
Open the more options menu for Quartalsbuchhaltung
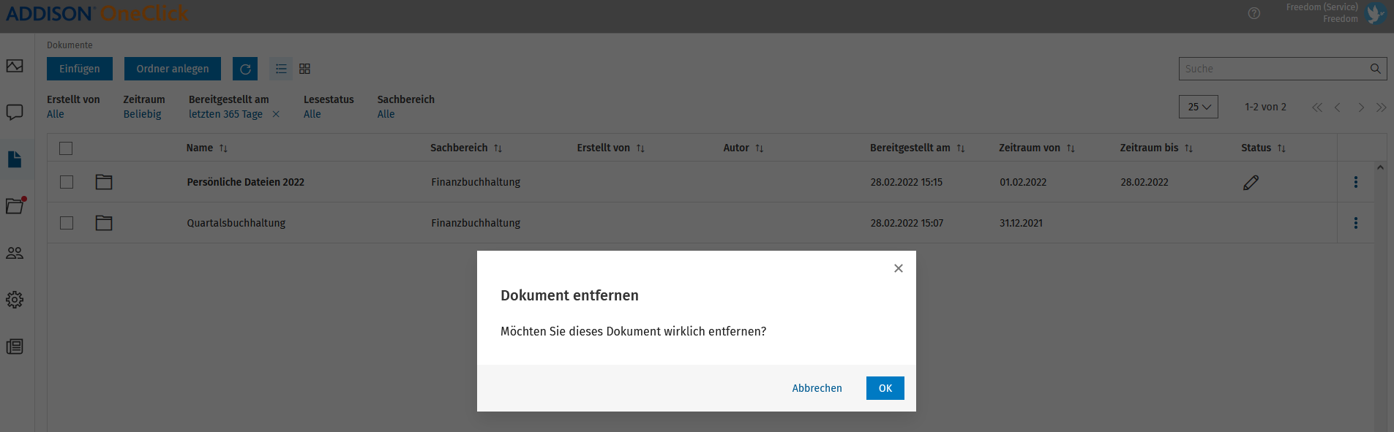pyautogui.click(x=1355, y=223)
